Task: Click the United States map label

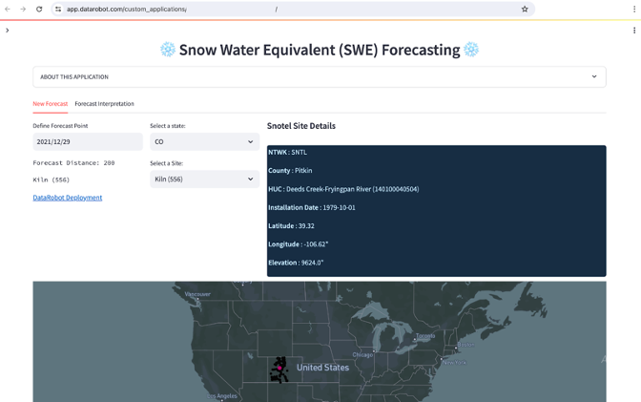Action: (x=323, y=368)
